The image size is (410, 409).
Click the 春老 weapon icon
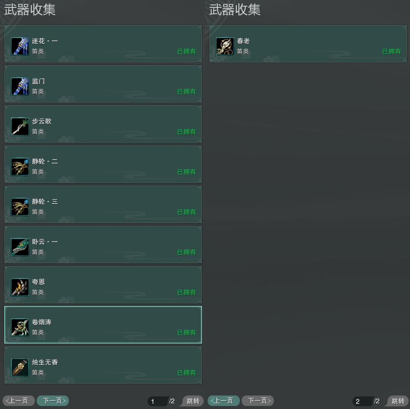pos(225,46)
